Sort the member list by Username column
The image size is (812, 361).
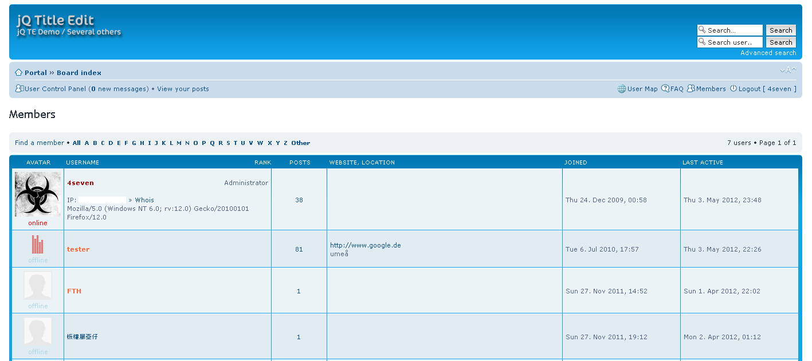(83, 163)
